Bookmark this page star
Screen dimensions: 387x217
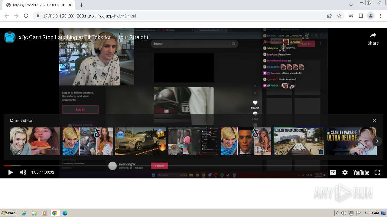(x=339, y=16)
